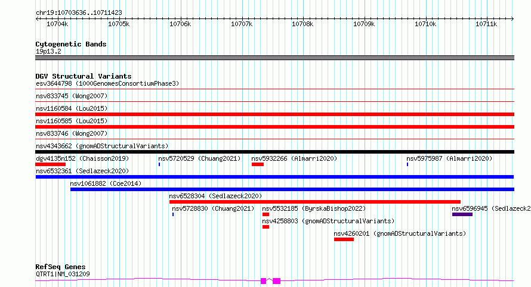The width and height of the screenshot is (531, 287).
Task: Click the DGV Structural Variants track title
Action: coord(84,76)
